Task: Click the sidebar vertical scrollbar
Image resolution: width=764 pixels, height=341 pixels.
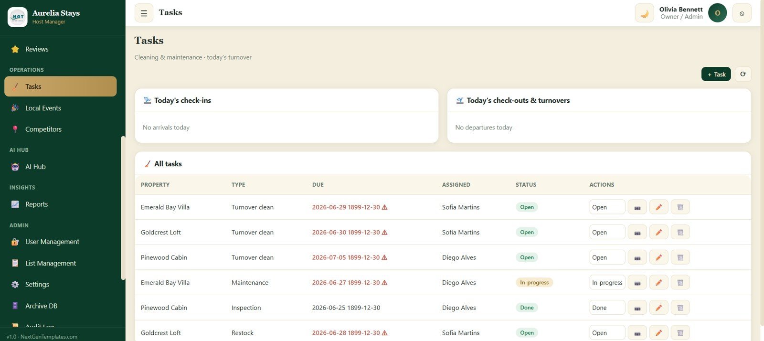Action: point(123,208)
